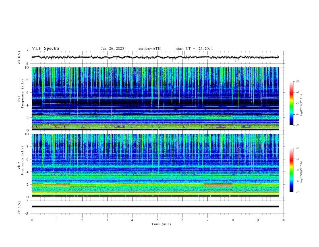Click the VLF Spectra title text

pyautogui.click(x=46, y=48)
